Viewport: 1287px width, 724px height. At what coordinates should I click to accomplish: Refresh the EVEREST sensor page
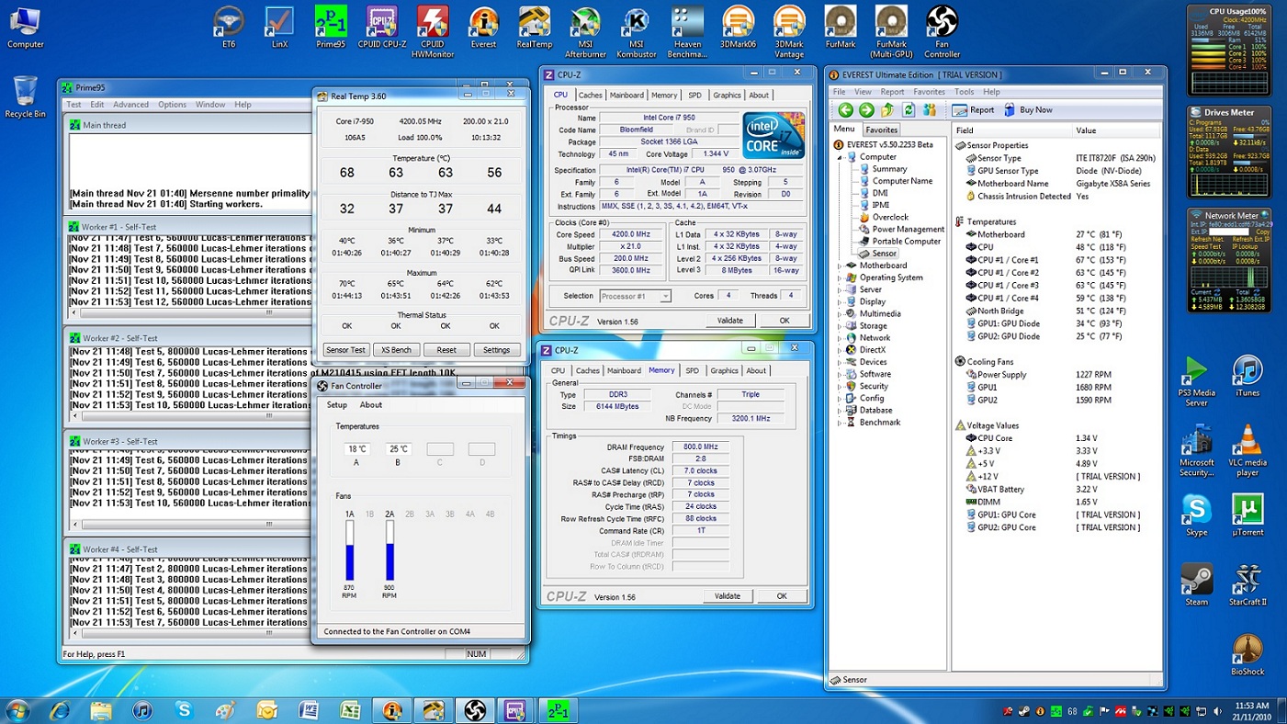(909, 110)
